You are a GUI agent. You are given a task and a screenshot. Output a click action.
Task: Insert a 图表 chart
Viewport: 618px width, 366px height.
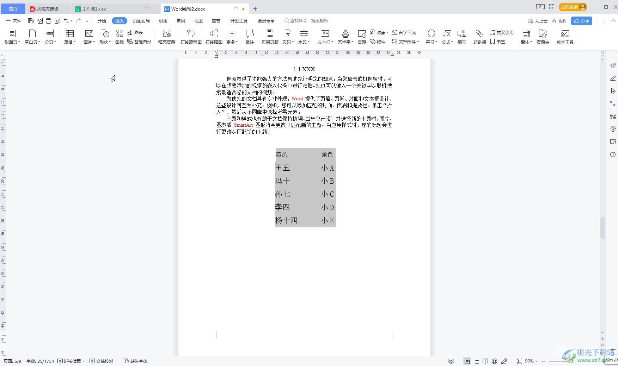coord(135,32)
